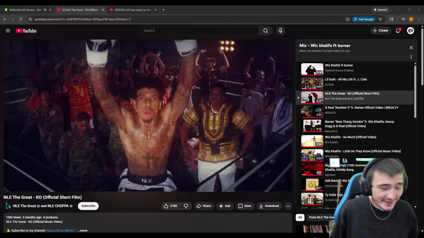The width and height of the screenshot is (424, 238).
Task: Go to YouTube home via logo
Action: click(26, 31)
